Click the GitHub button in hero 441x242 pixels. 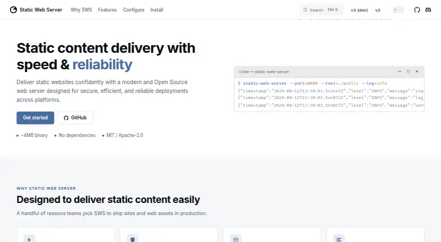[75, 118]
